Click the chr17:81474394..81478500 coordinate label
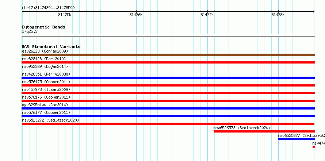Screen dimensions: 325x161 [x=48, y=8]
